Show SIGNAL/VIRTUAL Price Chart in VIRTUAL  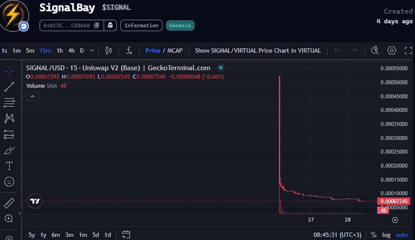[x=258, y=50]
